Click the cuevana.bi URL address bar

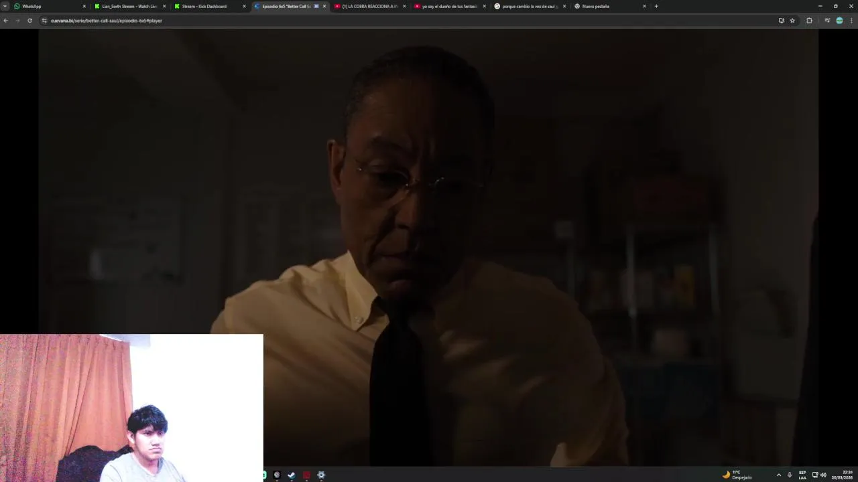(402, 21)
